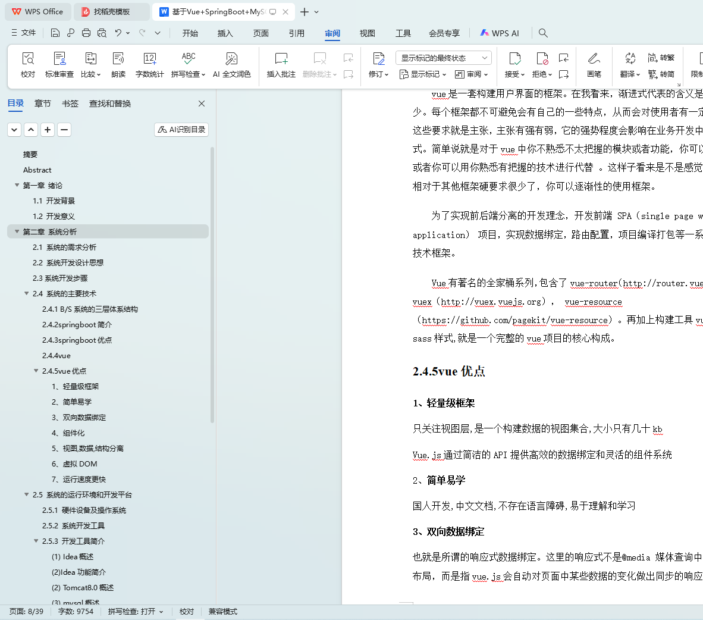Click the 校对 proofreading icon
The image size is (703, 620).
pos(28,65)
